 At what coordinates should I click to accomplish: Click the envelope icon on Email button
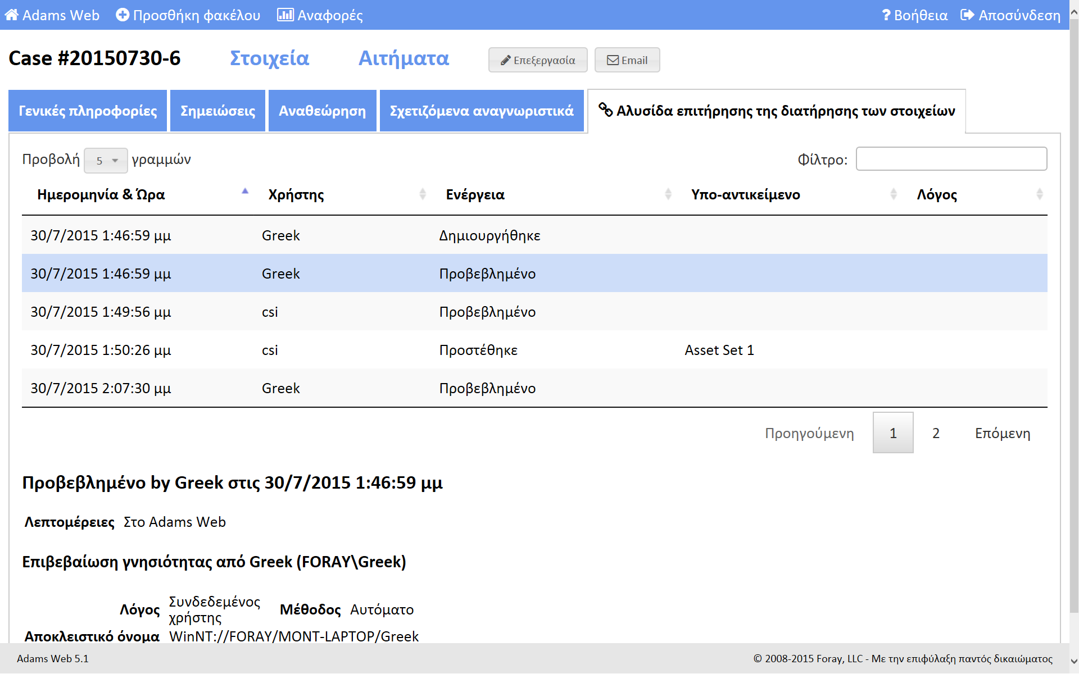pyautogui.click(x=613, y=60)
